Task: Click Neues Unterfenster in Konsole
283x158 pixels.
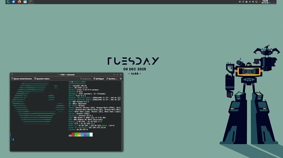Action: click(x=22, y=79)
